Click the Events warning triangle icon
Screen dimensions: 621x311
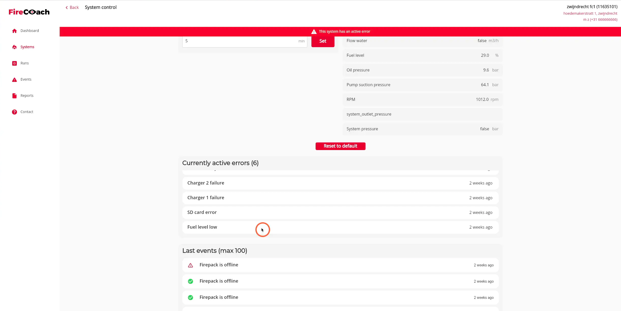tap(14, 80)
